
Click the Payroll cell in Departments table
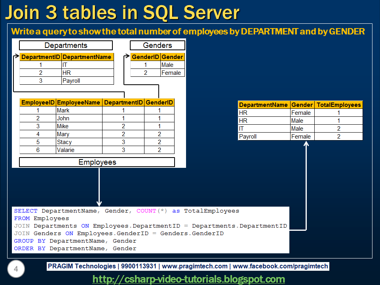point(87,81)
